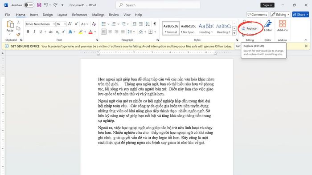This screenshot has height=175, width=312.
Task: Click the Decrease Indent icon
Action: (135, 24)
